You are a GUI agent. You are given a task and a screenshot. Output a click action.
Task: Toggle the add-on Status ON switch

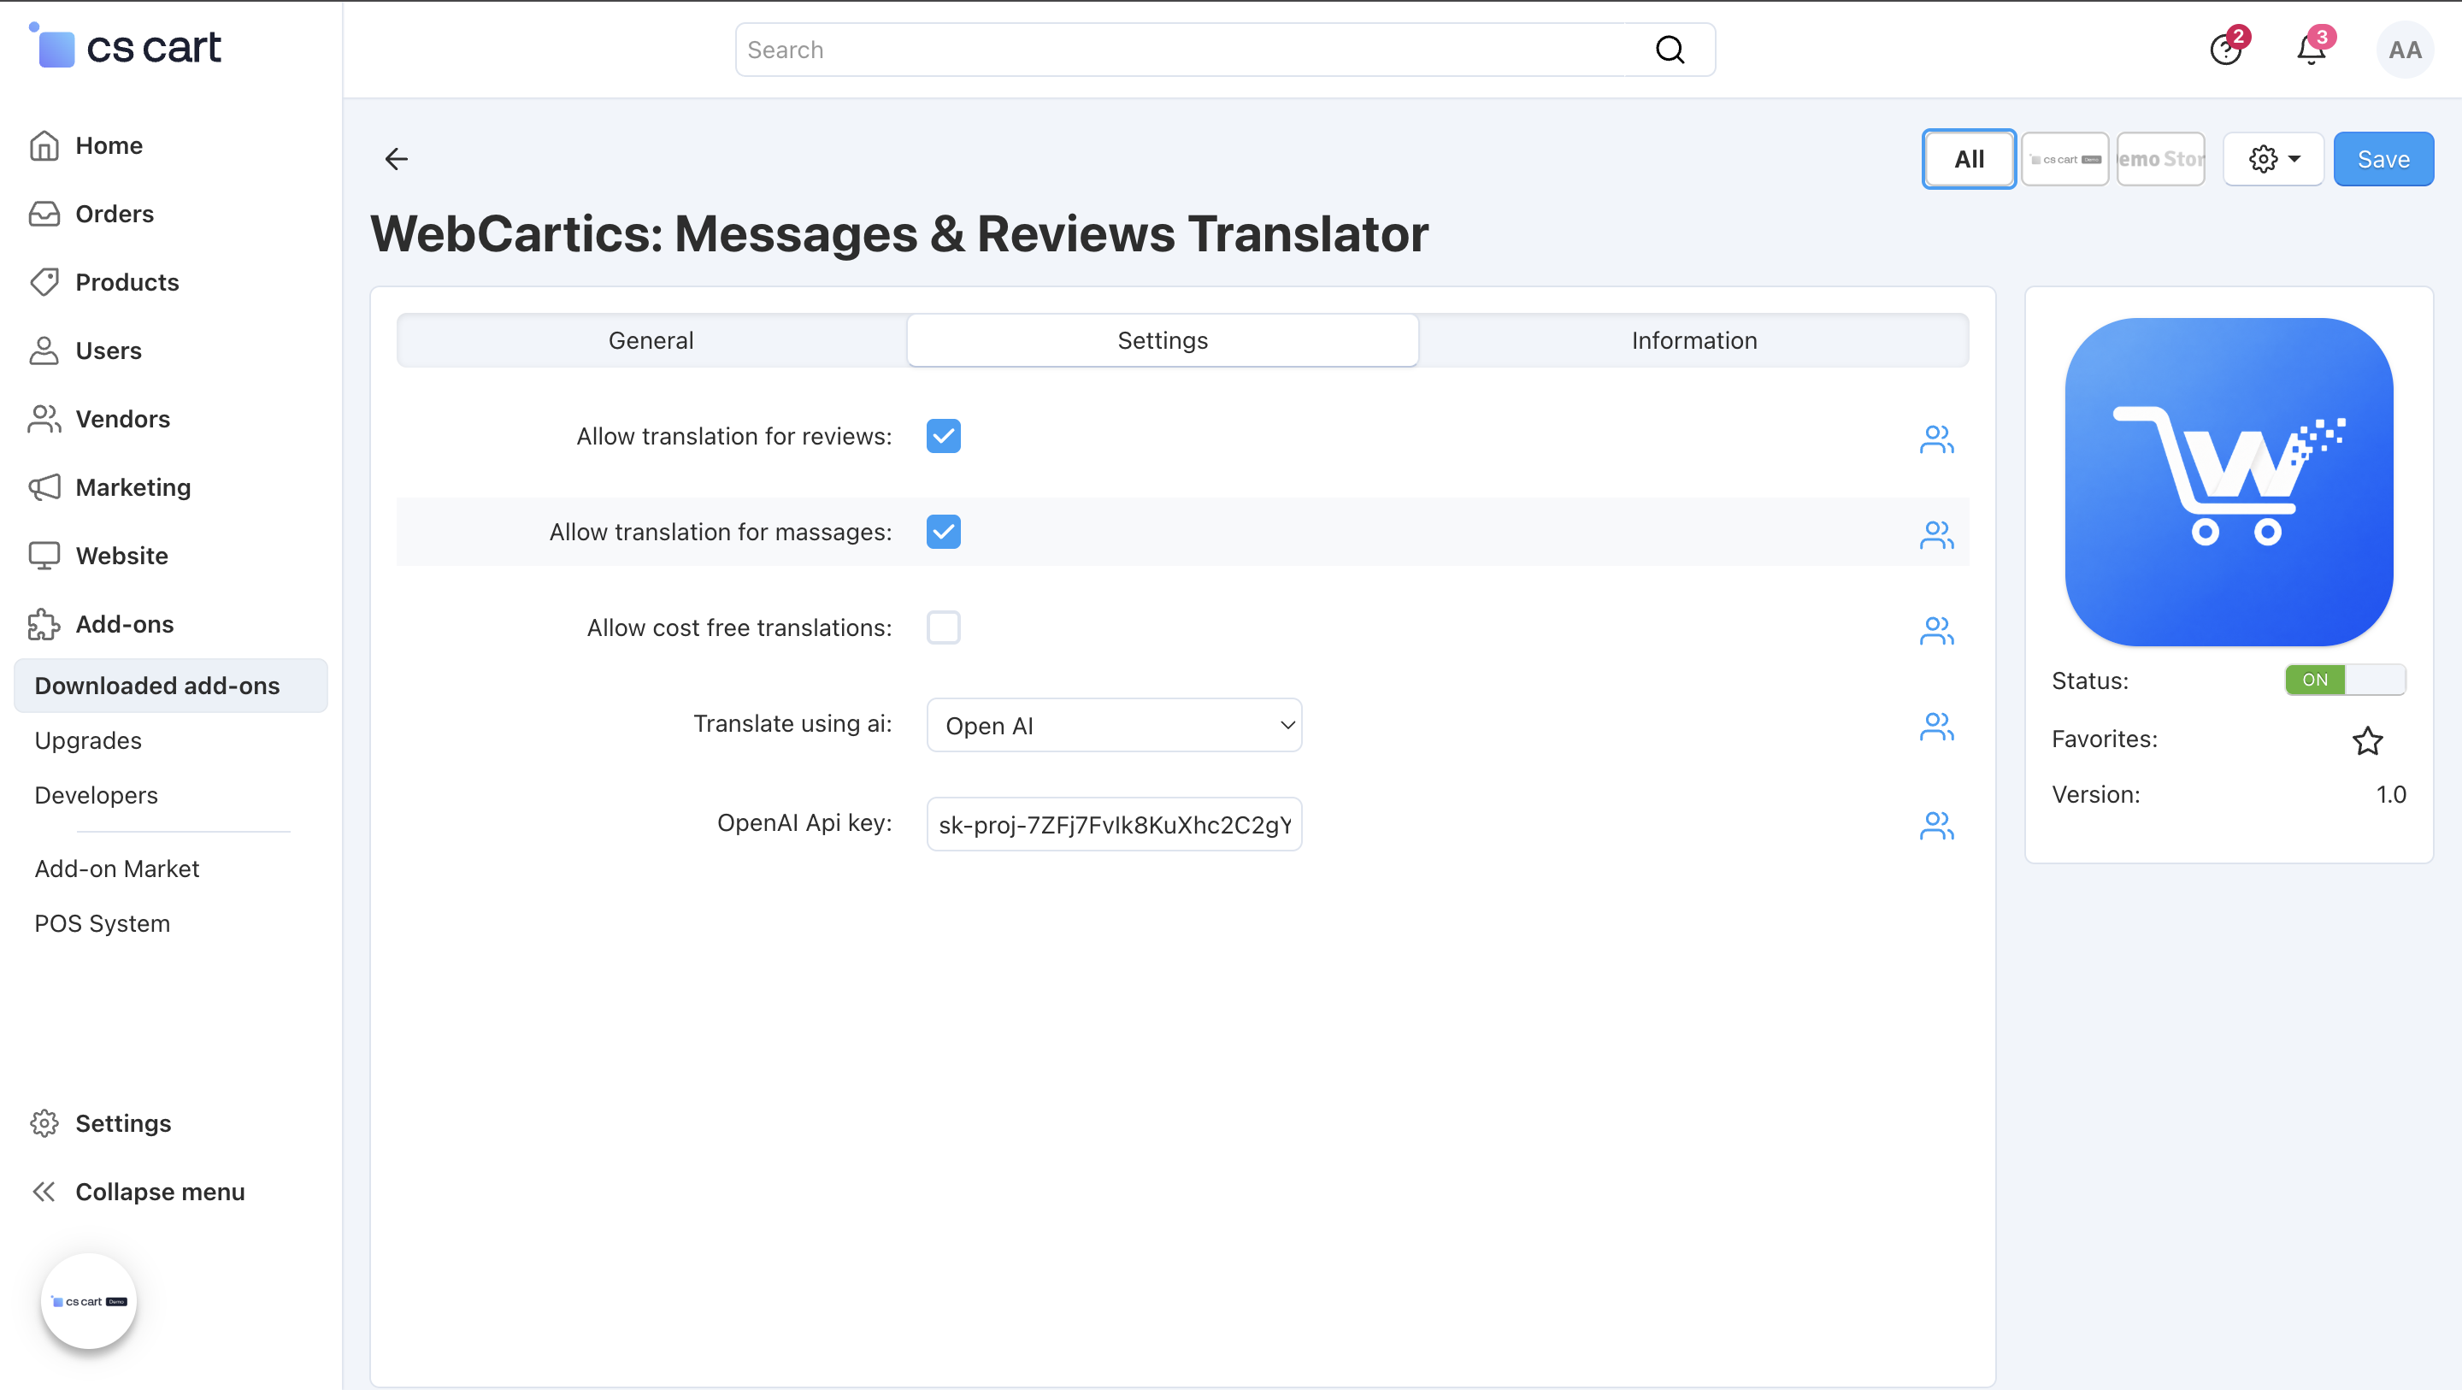coord(2346,680)
